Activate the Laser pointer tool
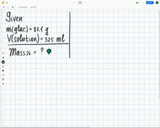Image resolution: width=160 pixels, height=128 pixels. 3,84
